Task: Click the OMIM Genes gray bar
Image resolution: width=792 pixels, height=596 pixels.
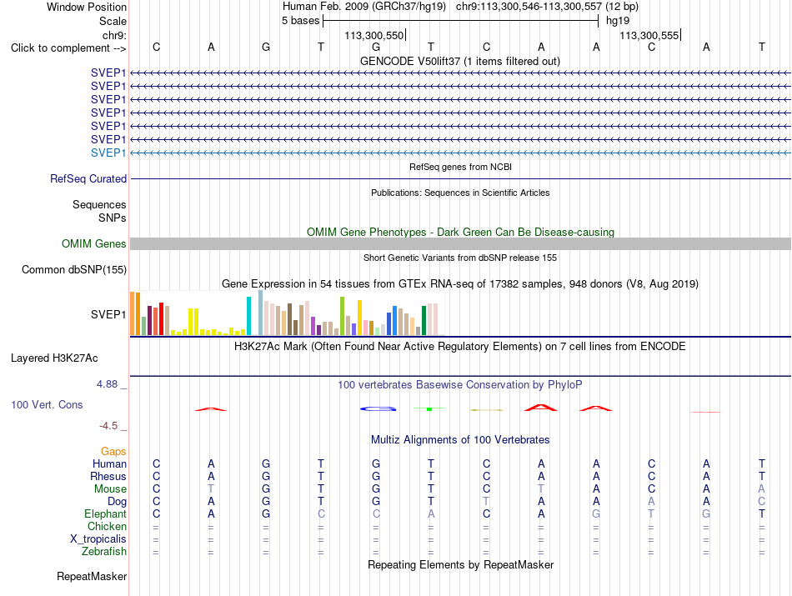Action: point(460,244)
